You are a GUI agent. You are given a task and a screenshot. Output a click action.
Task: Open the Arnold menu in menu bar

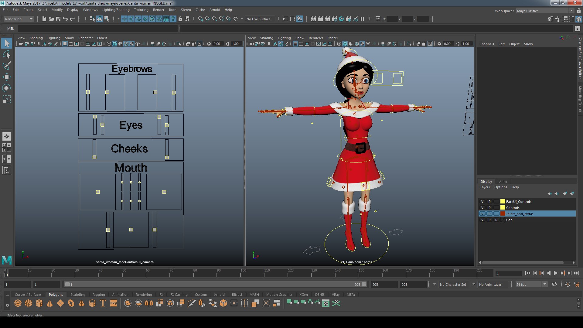click(x=215, y=10)
